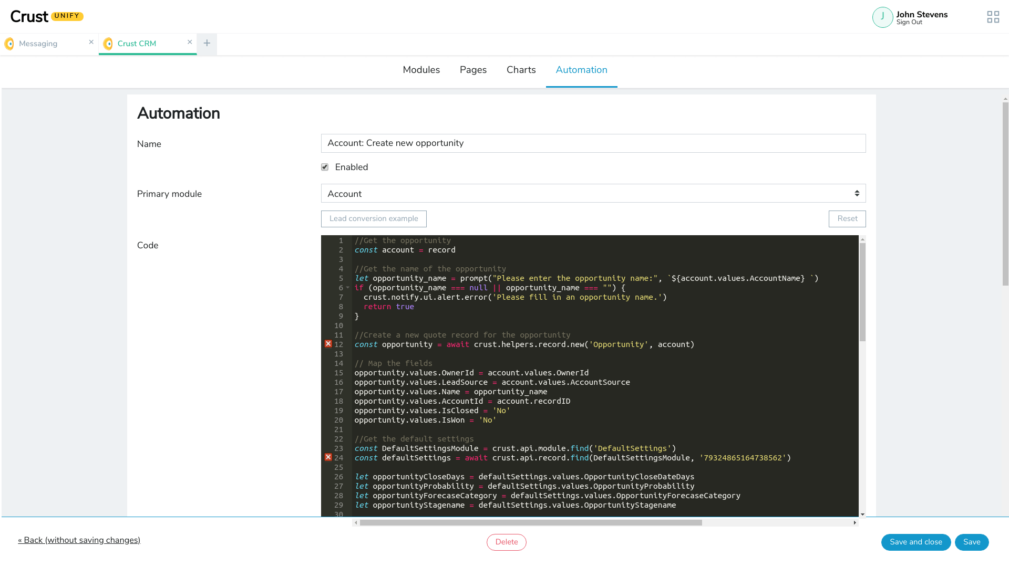Image resolution: width=1009 pixels, height=567 pixels.
Task: Click the John Stevens user name
Action: point(922,14)
